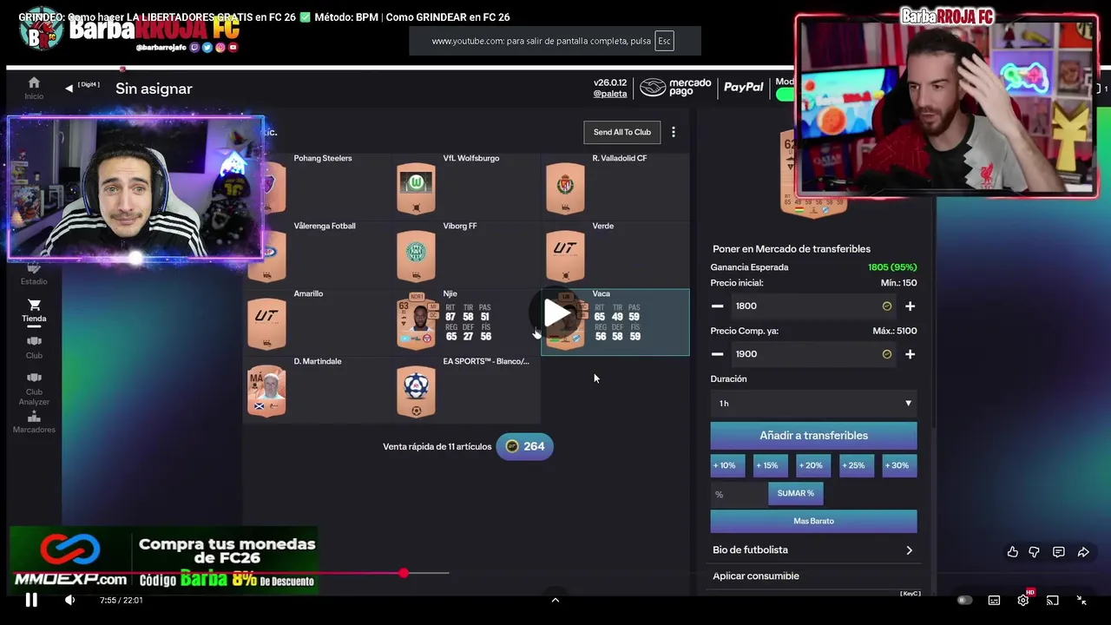Open Club Analyzer in sidebar
Image resolution: width=1111 pixels, height=625 pixels.
point(34,389)
